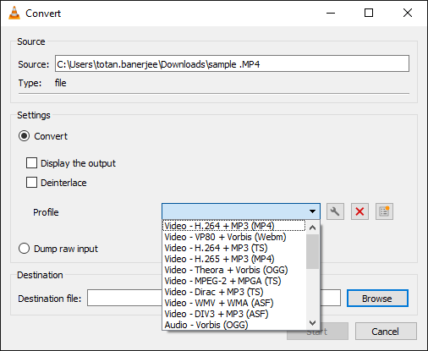Focus the Destination file input field
Viewport: 428px width, 351px height.
pyautogui.click(x=214, y=298)
